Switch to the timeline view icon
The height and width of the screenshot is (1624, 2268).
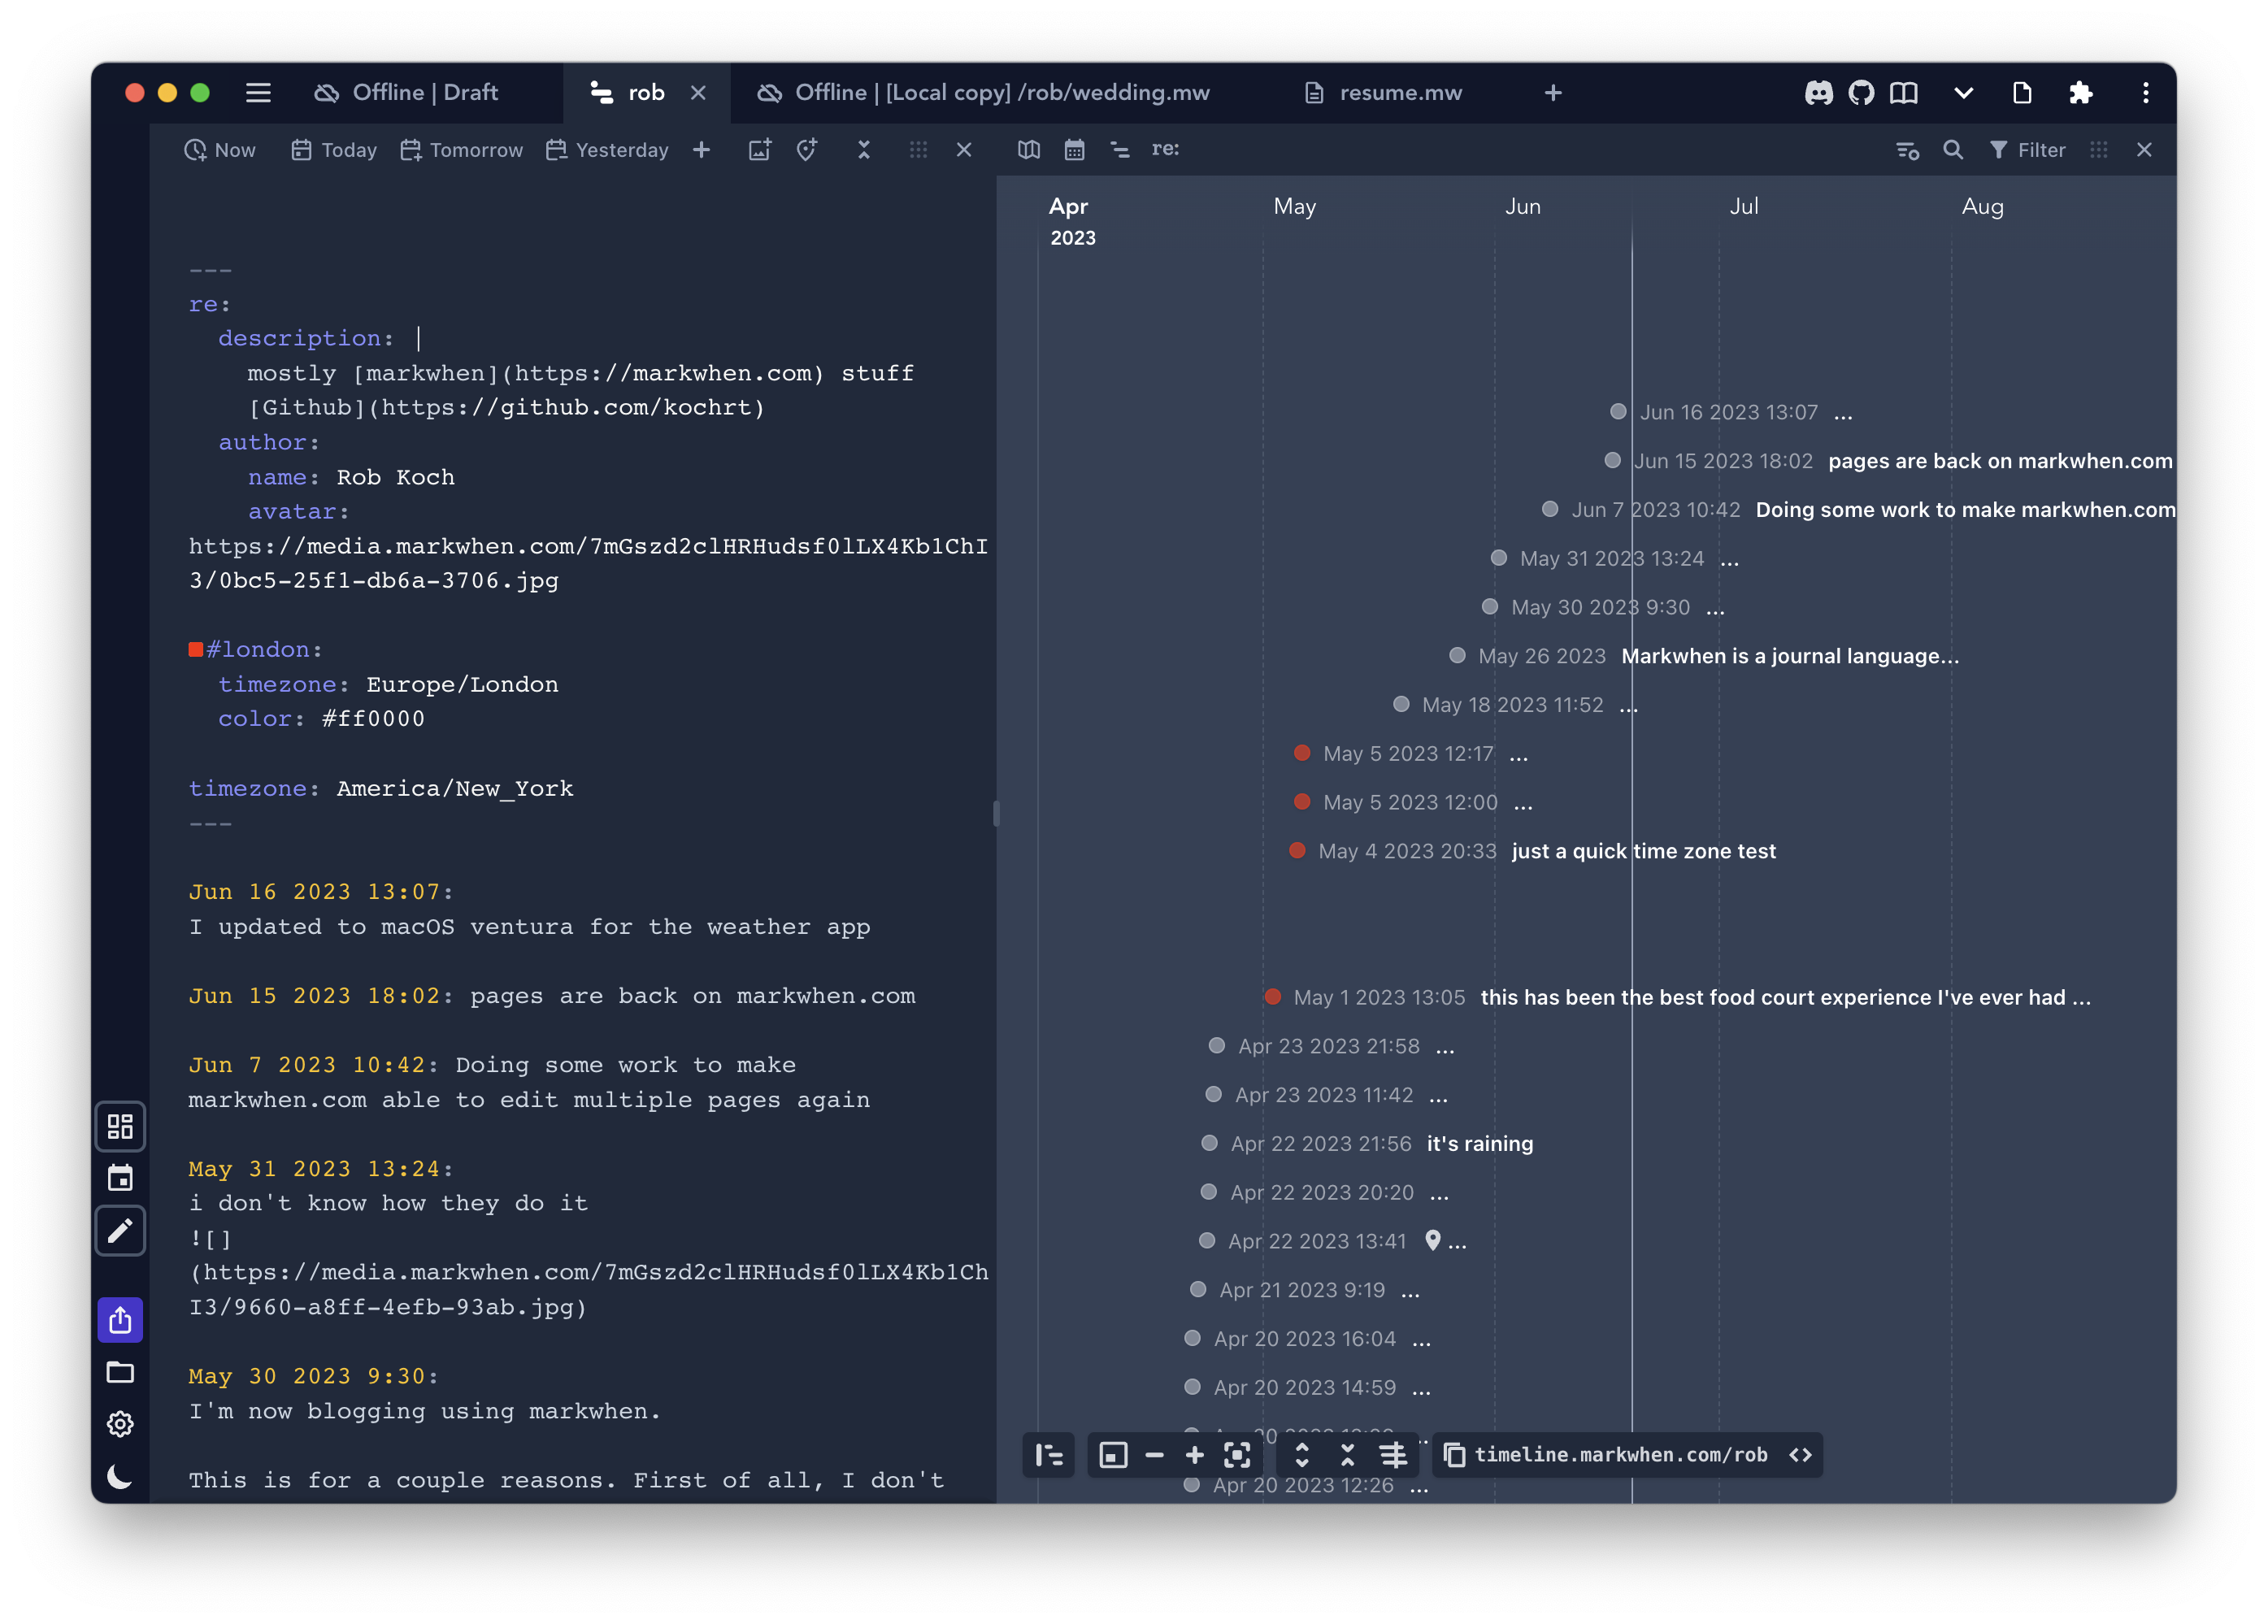1120,150
